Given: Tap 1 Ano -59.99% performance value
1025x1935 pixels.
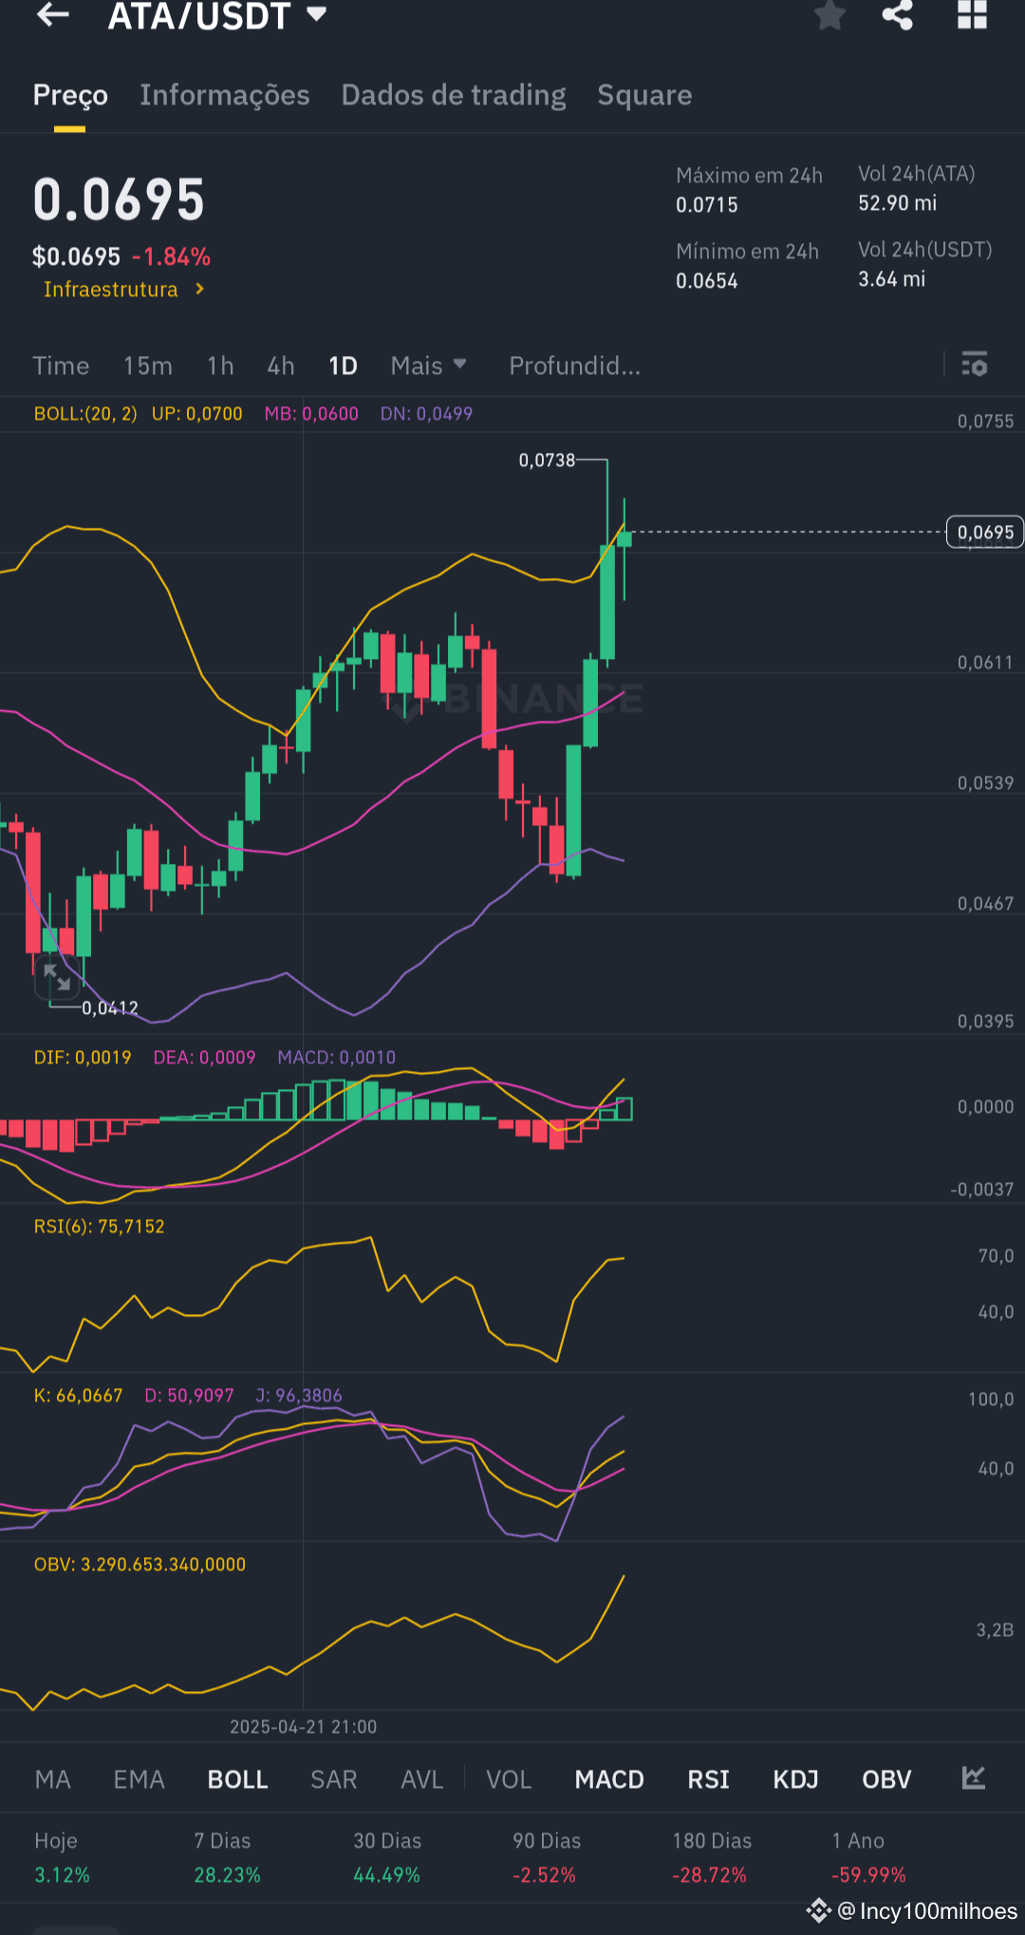Looking at the screenshot, I should (x=869, y=1875).
